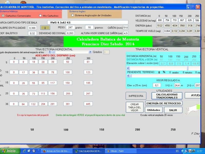205x154 pixels.
Task: Click the yellow info 'i' button
Action: (x=45, y=28)
